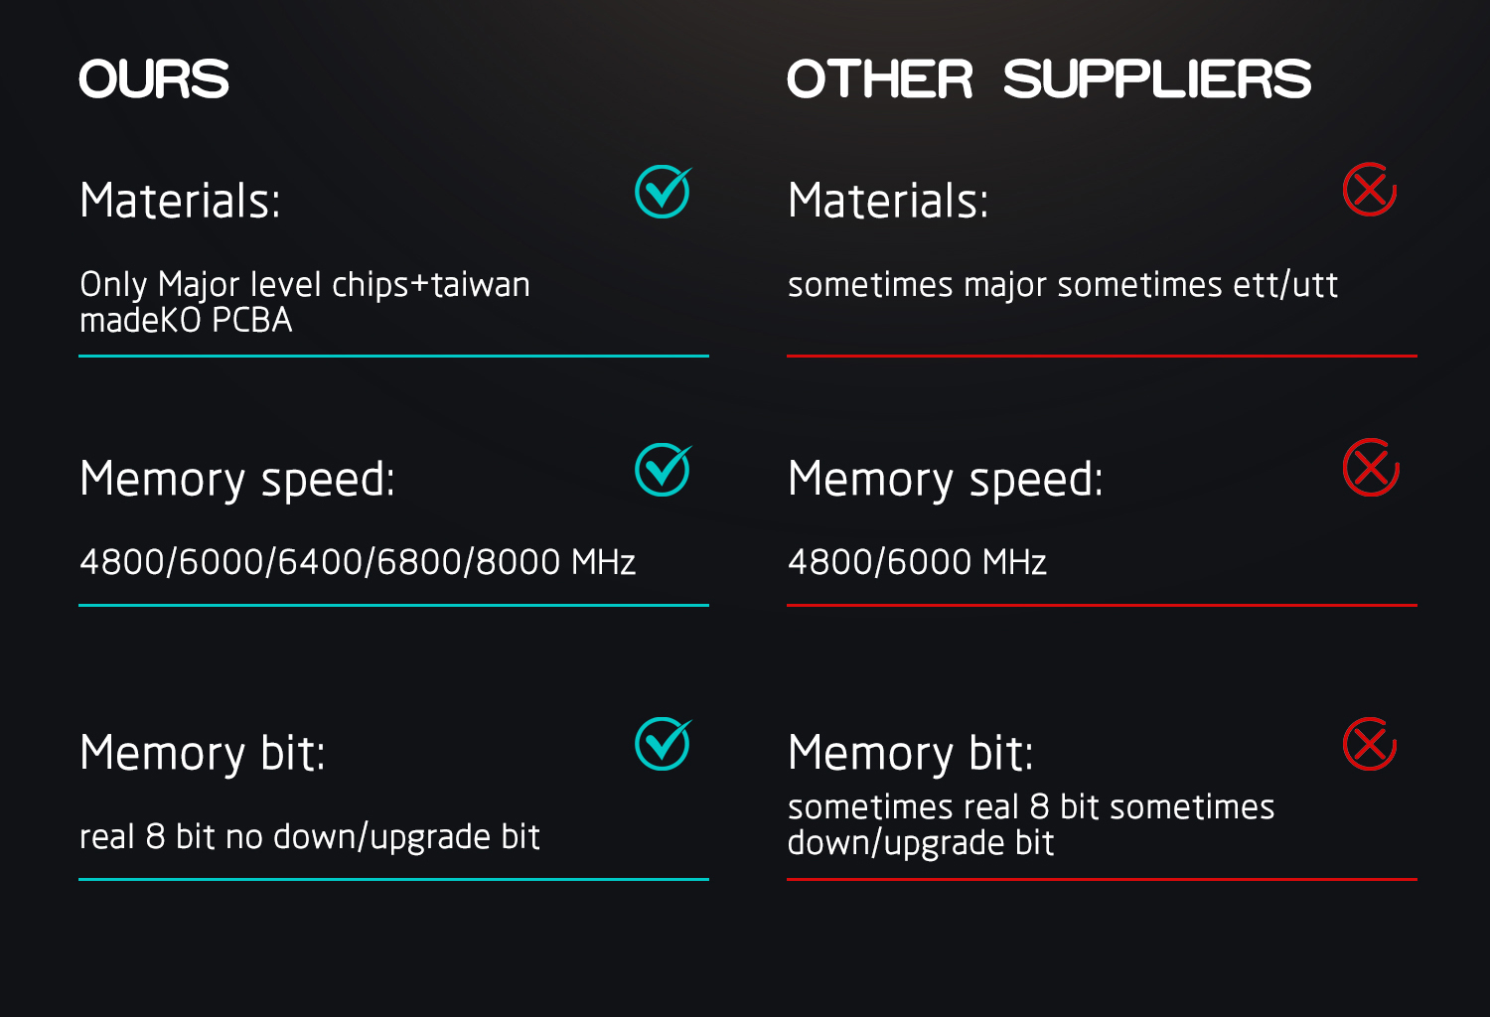Click the teal checkmark next to OURS Memory speed
Image resolution: width=1490 pixels, height=1017 pixels.
(x=663, y=470)
